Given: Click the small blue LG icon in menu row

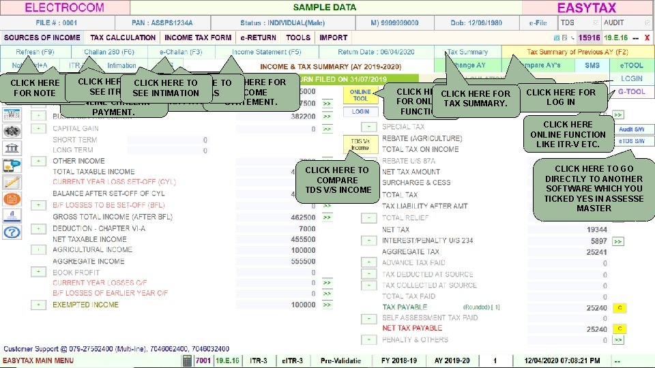Looking at the screenshot, I should [x=557, y=37].
